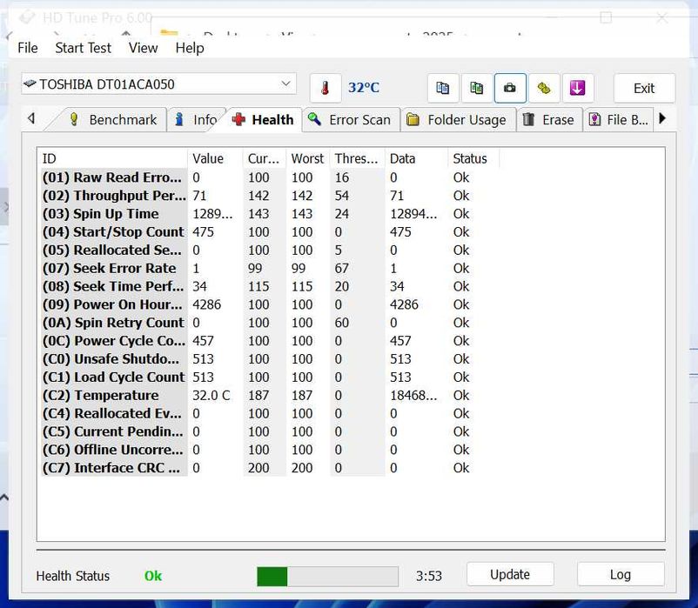Click the Update button

[x=510, y=575]
